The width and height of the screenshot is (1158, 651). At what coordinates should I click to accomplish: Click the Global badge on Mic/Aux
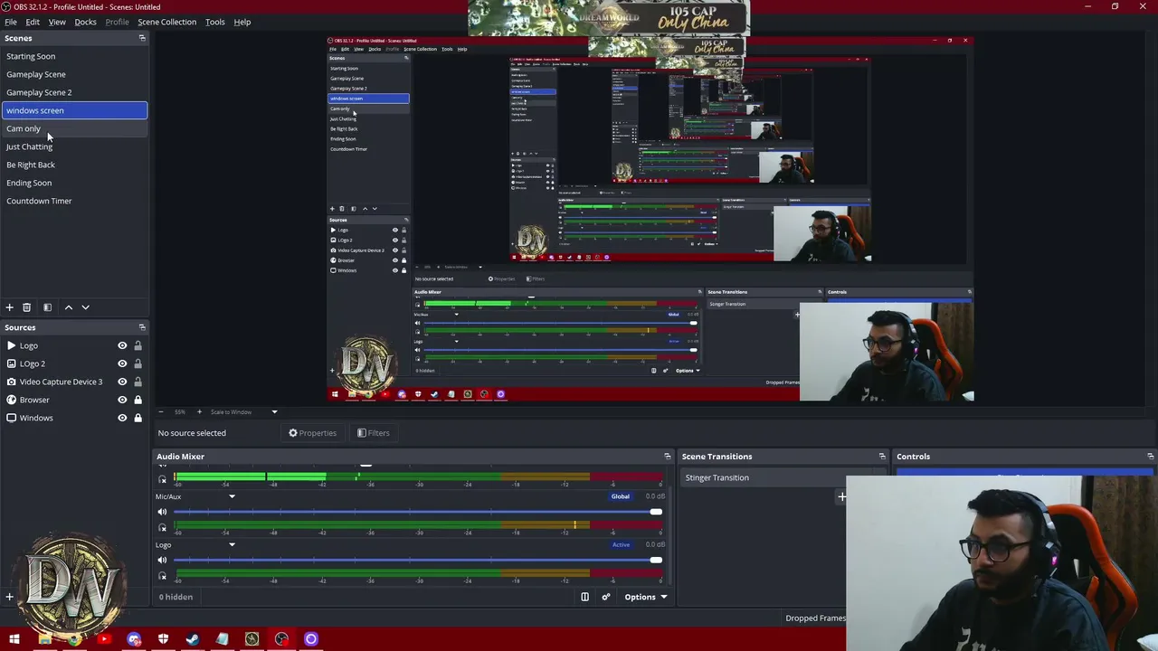point(621,496)
